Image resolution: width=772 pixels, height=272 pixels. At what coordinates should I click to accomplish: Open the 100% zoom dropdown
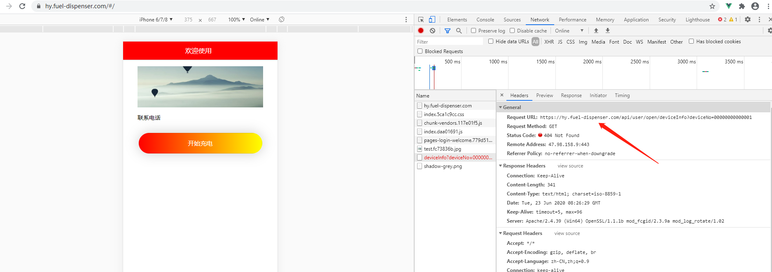click(237, 19)
